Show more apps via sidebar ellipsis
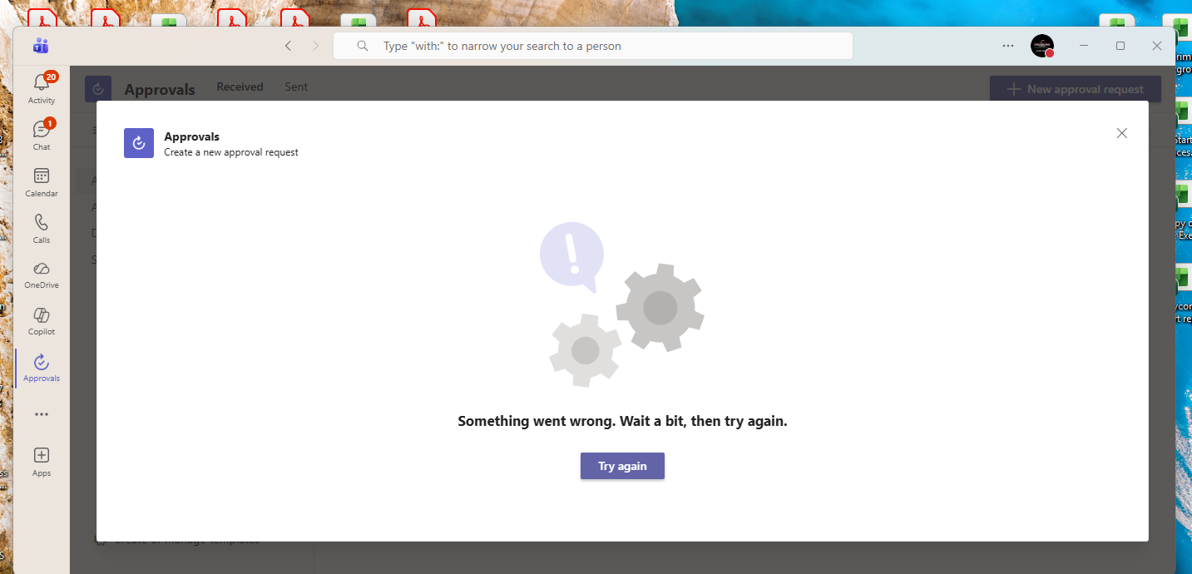The height and width of the screenshot is (574, 1192). pos(42,414)
